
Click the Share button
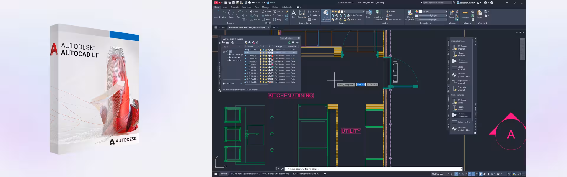pyautogui.click(x=271, y=2)
